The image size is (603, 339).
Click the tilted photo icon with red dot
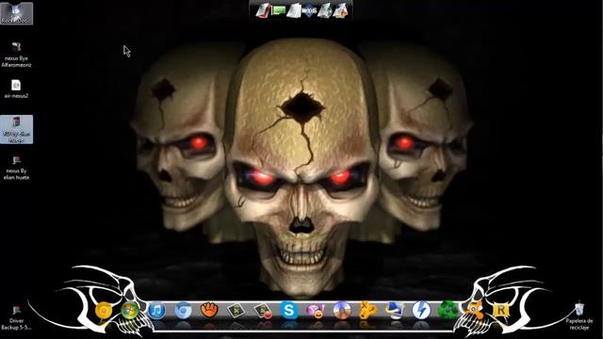point(263,310)
